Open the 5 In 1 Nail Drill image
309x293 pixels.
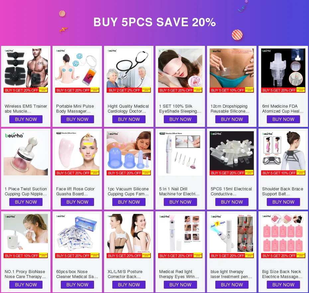pos(180,153)
